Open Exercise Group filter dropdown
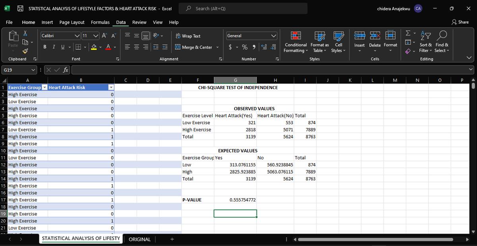 (x=44, y=88)
